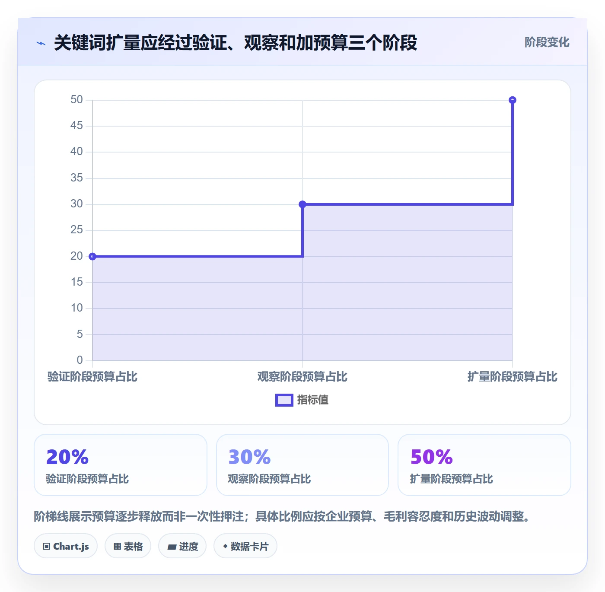This screenshot has width=605, height=592.
Task: Click the bar icon in 进度 chip
Action: tap(172, 547)
